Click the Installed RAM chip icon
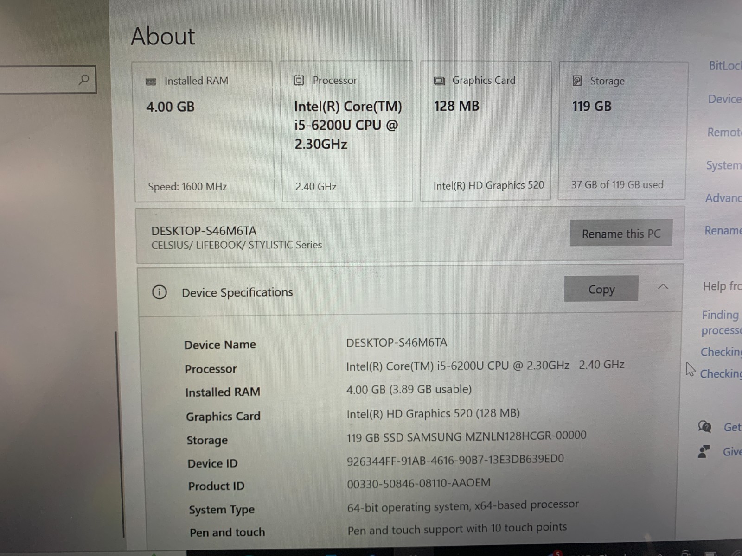 tap(151, 82)
